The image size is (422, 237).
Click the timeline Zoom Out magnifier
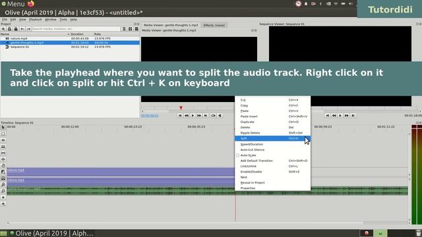[3, 191]
